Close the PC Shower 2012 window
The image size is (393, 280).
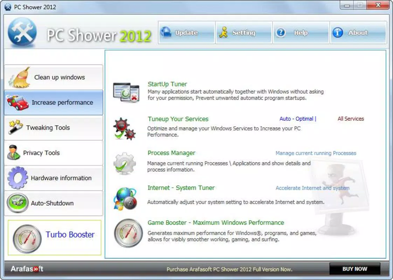pyautogui.click(x=378, y=5)
